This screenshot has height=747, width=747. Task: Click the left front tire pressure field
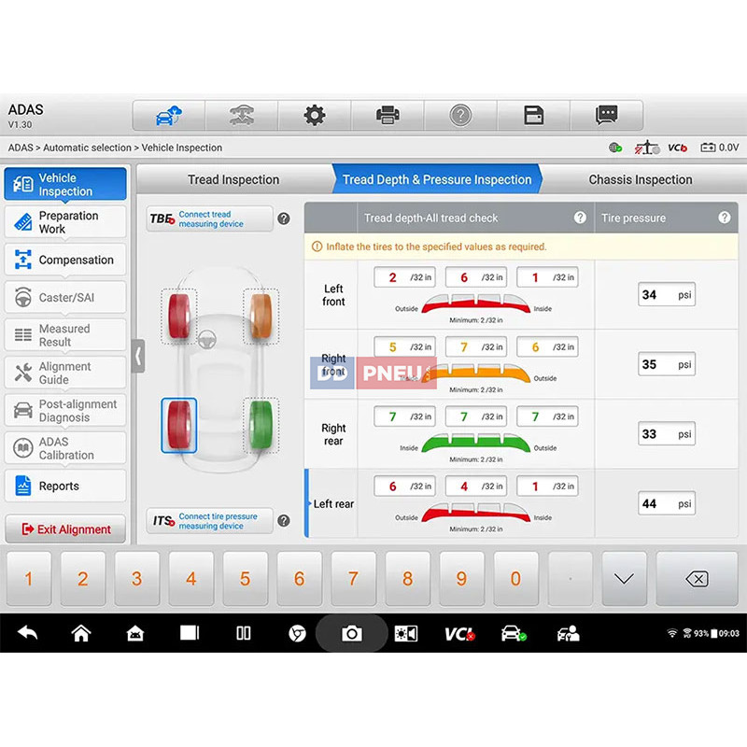[x=666, y=295]
